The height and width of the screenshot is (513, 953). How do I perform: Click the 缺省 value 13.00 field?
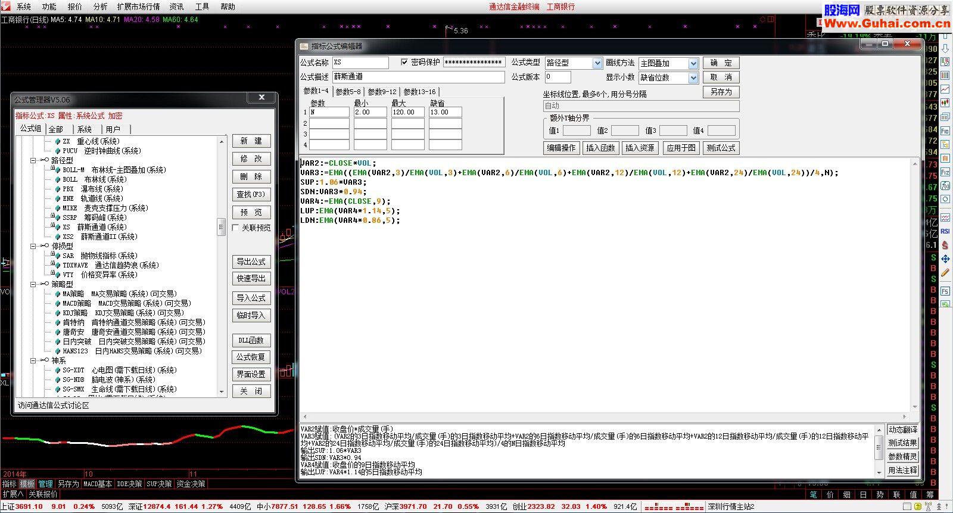[x=445, y=112]
